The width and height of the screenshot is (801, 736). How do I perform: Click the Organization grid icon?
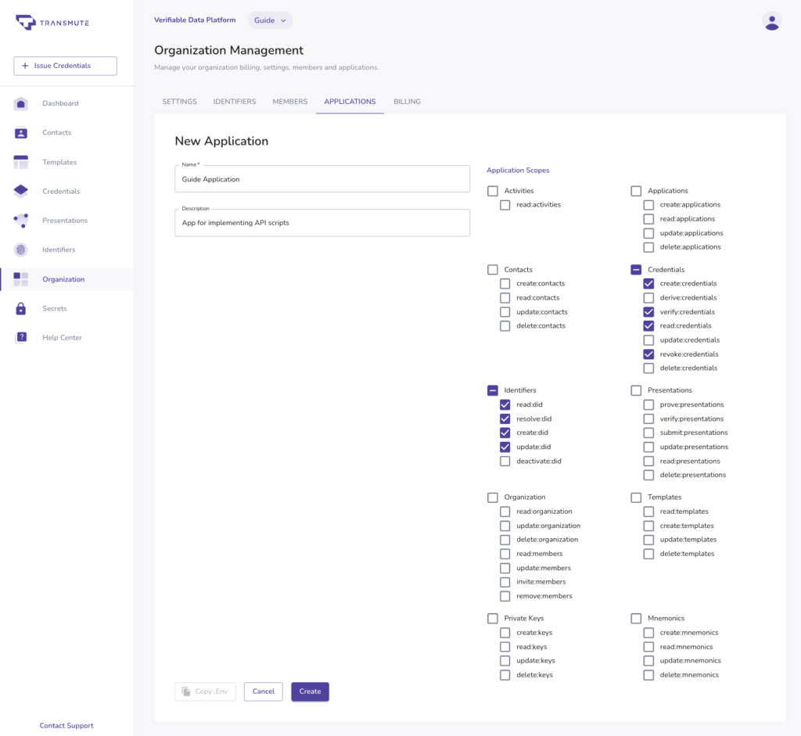click(x=21, y=279)
